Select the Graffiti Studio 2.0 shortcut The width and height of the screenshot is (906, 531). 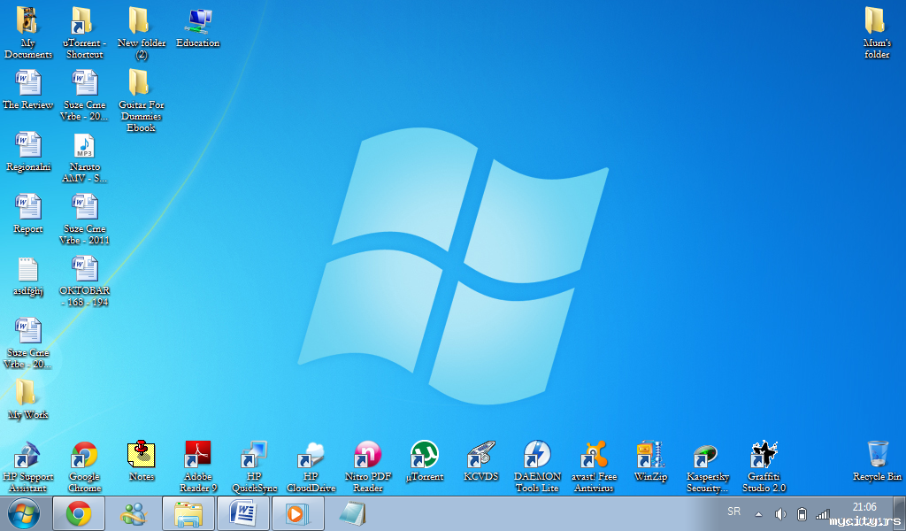763,456
